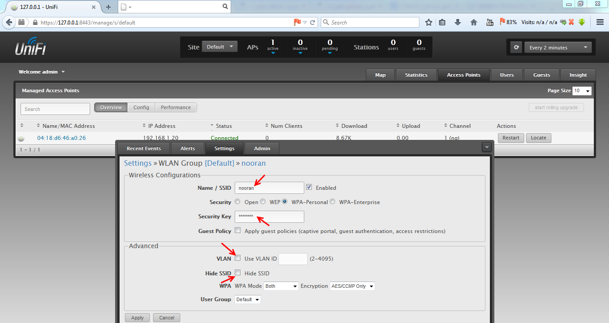Click the red X toolbar icon
The width and height of the screenshot is (609, 323).
[571, 22]
